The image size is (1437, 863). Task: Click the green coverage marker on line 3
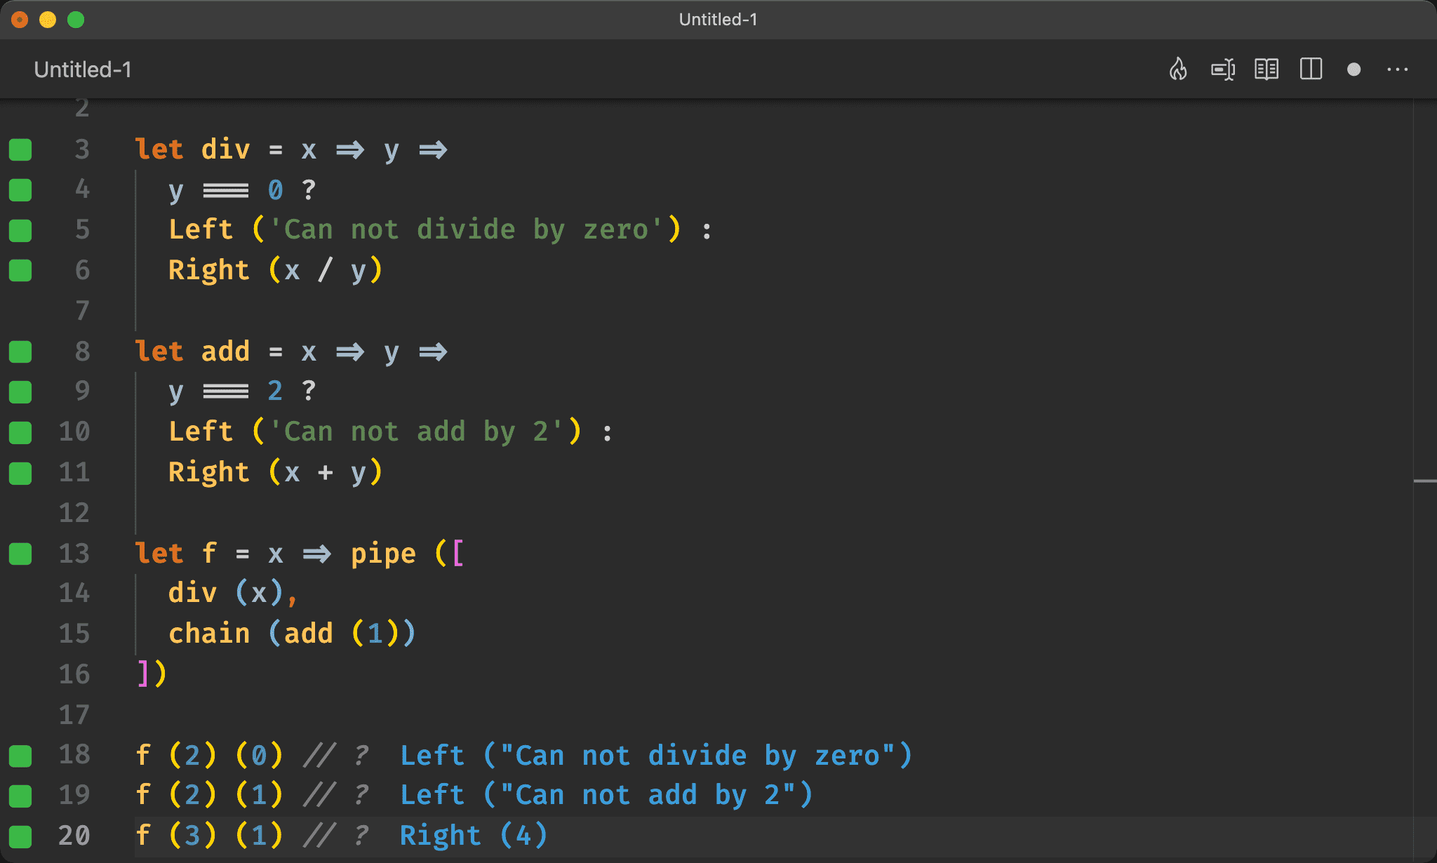(20, 149)
